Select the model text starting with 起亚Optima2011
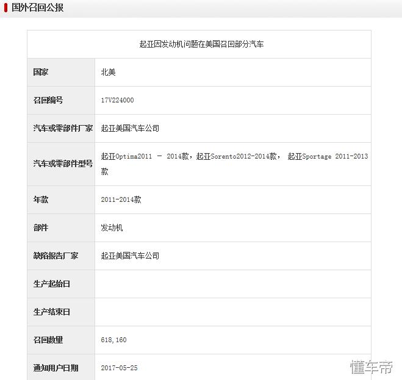The height and width of the screenshot is (380, 402). coord(234,163)
